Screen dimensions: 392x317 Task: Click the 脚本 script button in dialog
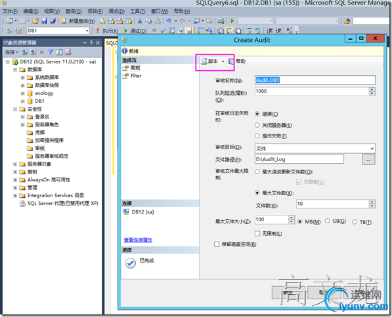[210, 61]
